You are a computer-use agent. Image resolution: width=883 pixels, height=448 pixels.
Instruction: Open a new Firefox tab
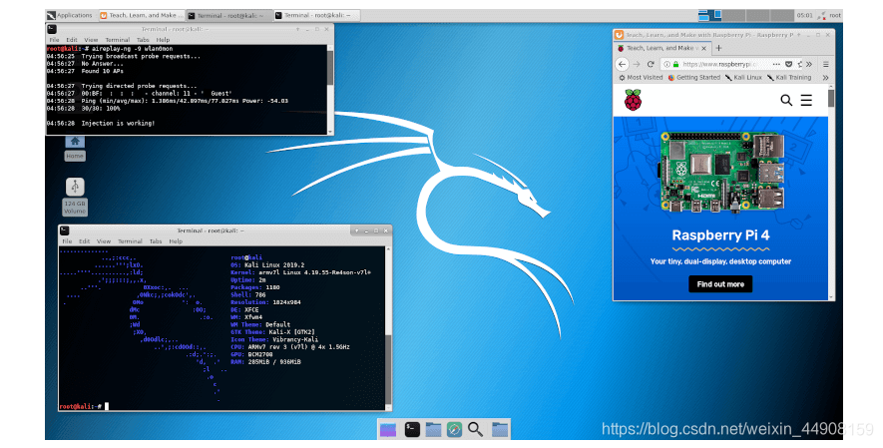(718, 49)
